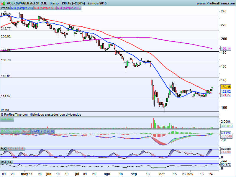Click the 121,27 MM50 value tag

(226, 95)
